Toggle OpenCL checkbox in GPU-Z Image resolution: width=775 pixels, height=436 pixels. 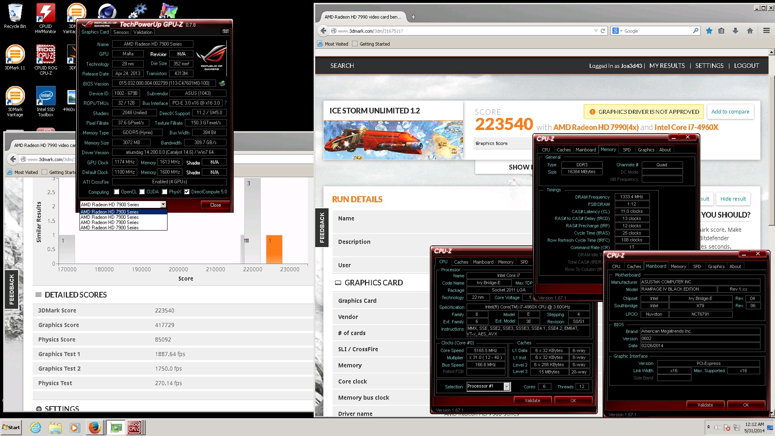point(117,192)
